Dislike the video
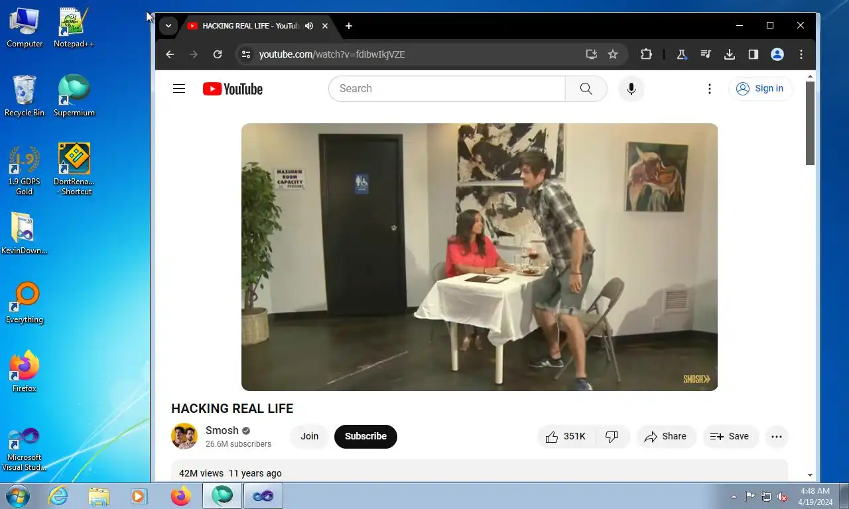Image resolution: width=849 pixels, height=509 pixels. (x=612, y=436)
